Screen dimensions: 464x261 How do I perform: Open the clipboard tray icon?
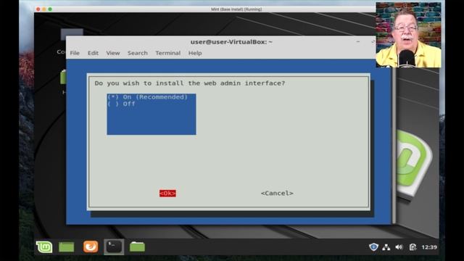tap(413, 247)
